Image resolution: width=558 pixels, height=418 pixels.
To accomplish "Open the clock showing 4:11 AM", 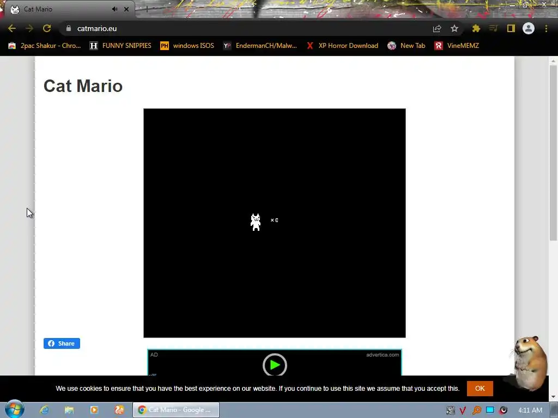I will click(x=530, y=410).
